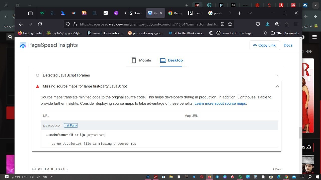Click the PageSpeed Insights logo
The height and width of the screenshot is (180, 321).
click(49, 45)
